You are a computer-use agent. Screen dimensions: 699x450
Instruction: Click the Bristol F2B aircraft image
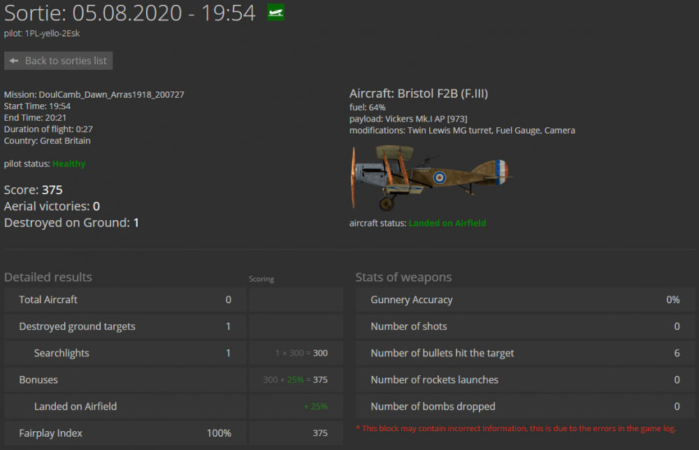[431, 177]
